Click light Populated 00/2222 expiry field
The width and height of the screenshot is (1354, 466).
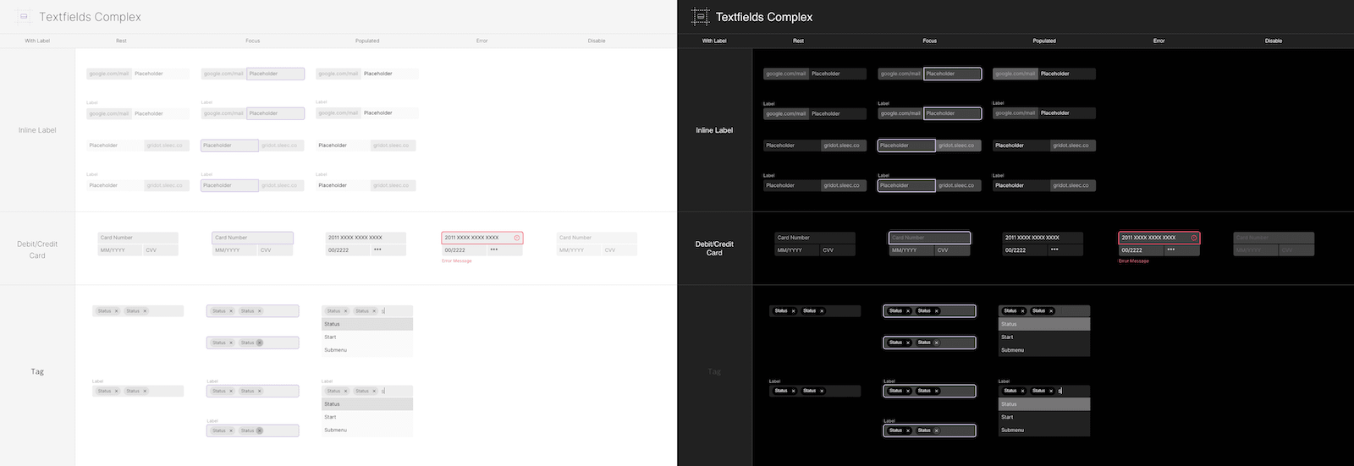pos(348,250)
